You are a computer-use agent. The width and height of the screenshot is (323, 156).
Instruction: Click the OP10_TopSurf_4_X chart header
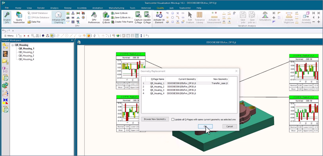click(x=304, y=97)
